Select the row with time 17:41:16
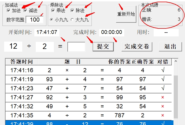This screenshot has height=125, width=185. point(88,70)
